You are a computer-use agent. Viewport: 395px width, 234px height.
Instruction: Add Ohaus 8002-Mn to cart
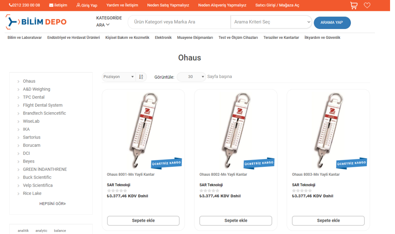point(236,221)
